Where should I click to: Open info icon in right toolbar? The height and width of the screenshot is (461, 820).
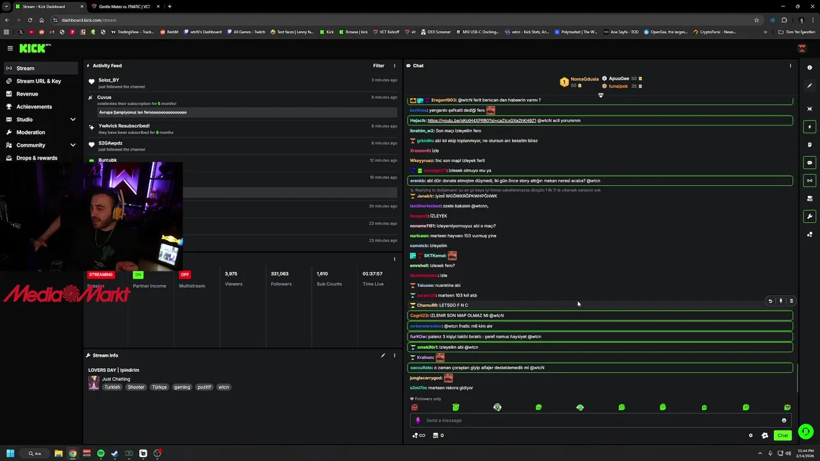tap(810, 67)
